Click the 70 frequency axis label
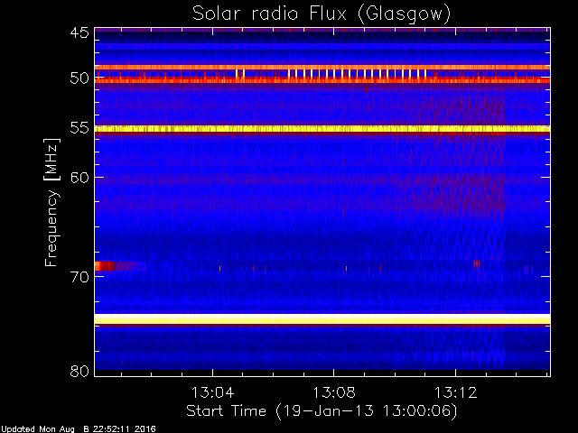 pyautogui.click(x=79, y=277)
